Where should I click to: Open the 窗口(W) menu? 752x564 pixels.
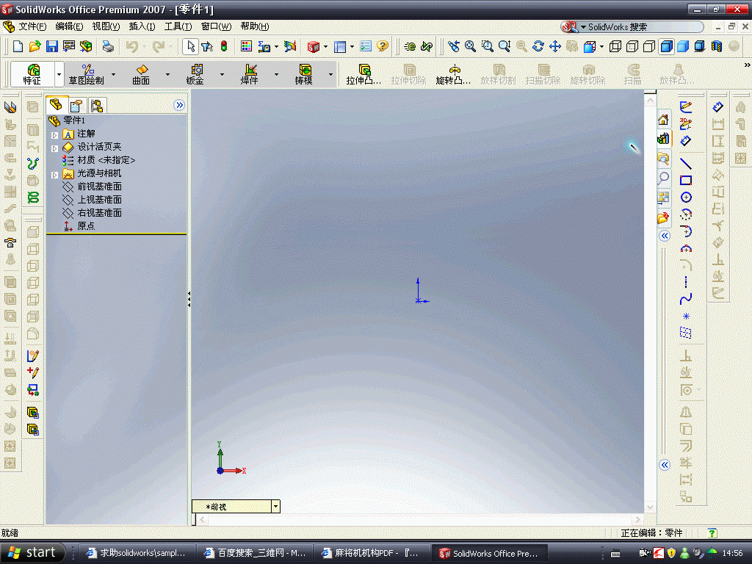(216, 26)
